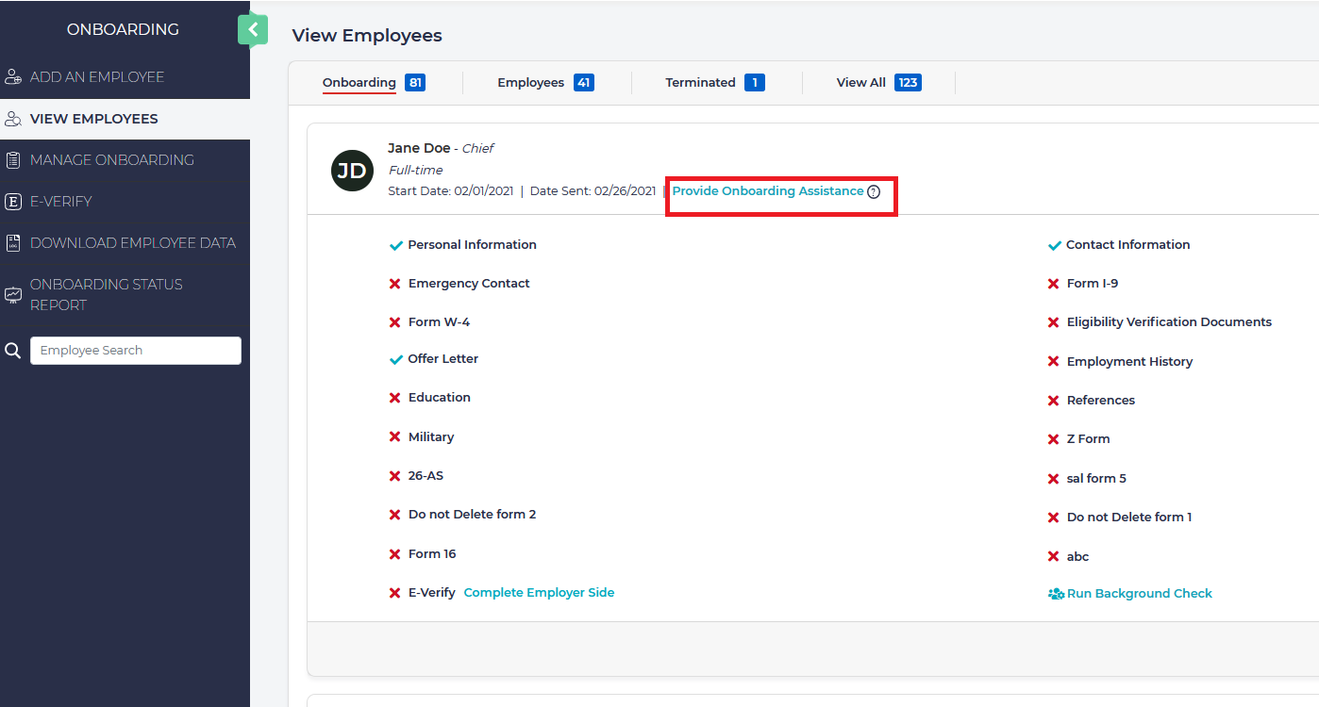Click the help icon beside Onboarding Assistance
This screenshot has width=1319, height=707.
click(874, 191)
